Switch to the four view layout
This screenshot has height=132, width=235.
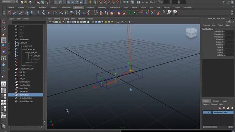(x=4, y=90)
